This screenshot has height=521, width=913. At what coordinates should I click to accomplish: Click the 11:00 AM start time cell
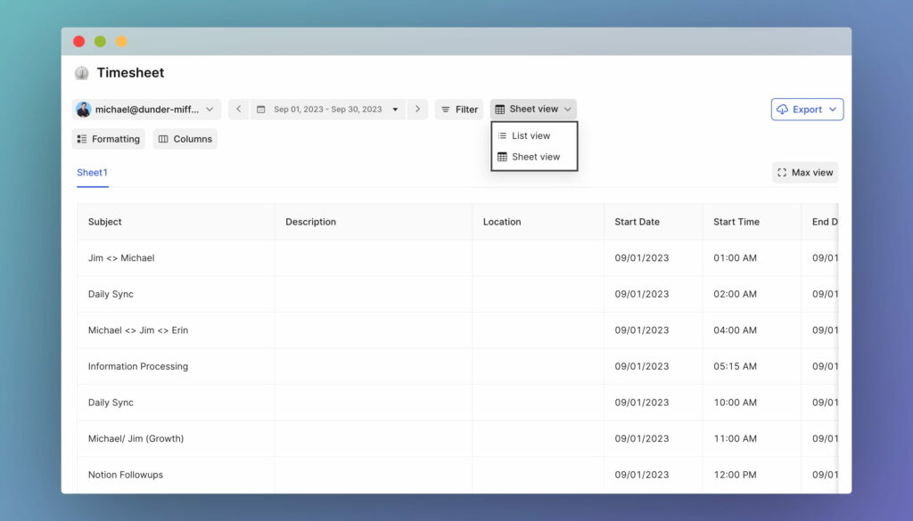(x=752, y=438)
